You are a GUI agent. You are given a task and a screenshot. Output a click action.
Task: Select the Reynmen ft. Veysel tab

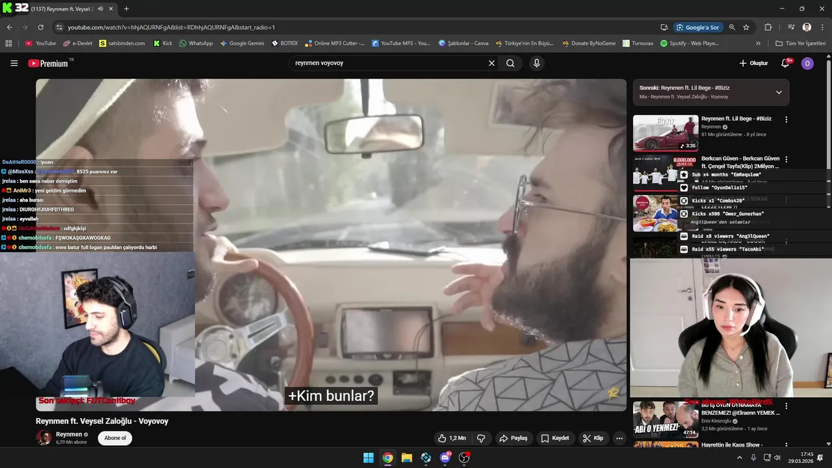click(64, 8)
